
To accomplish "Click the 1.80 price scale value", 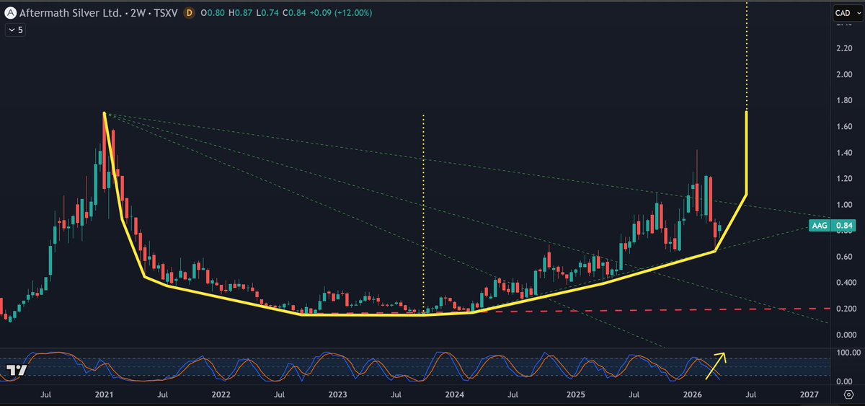I will pos(845,100).
